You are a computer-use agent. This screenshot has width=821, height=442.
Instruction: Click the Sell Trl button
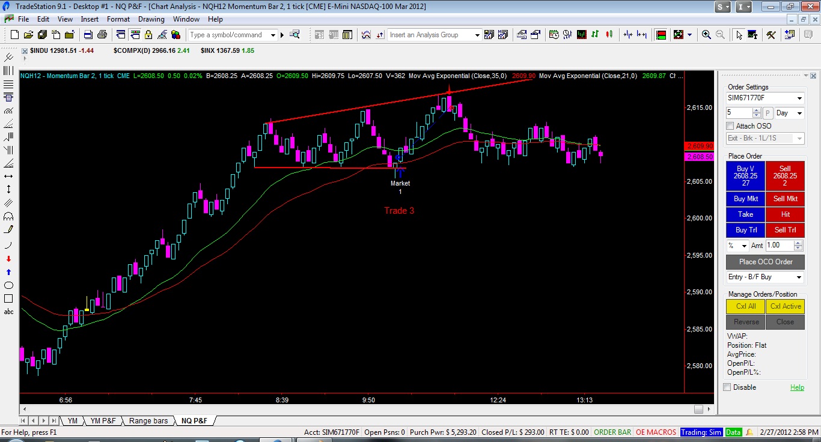point(785,230)
